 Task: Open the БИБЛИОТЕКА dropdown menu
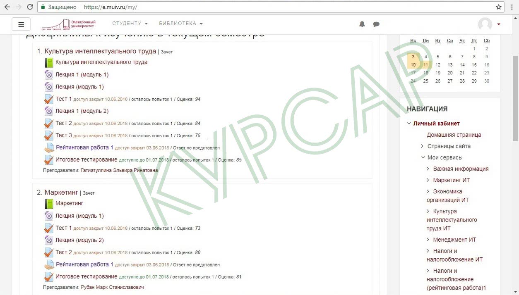tap(180, 24)
